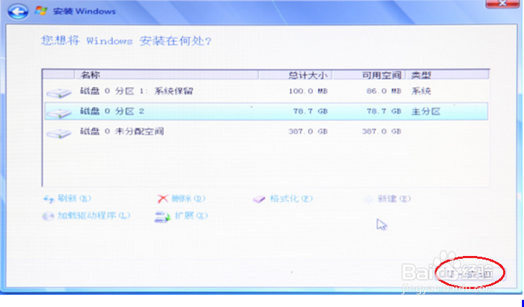Click the heading 您想将 Windows 安装在何处?
The image size is (524, 307).
(127, 41)
